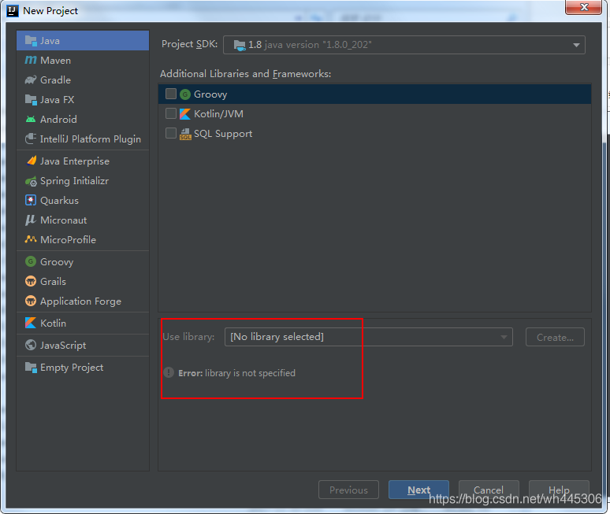Click the 'New Project' title text
610x514 pixels.
pyautogui.click(x=50, y=11)
